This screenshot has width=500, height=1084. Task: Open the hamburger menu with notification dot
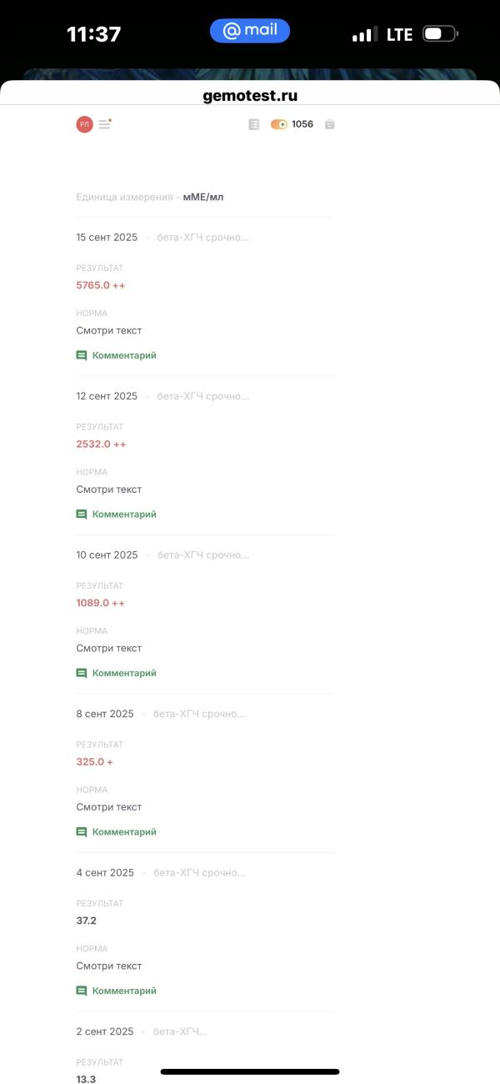pyautogui.click(x=105, y=124)
